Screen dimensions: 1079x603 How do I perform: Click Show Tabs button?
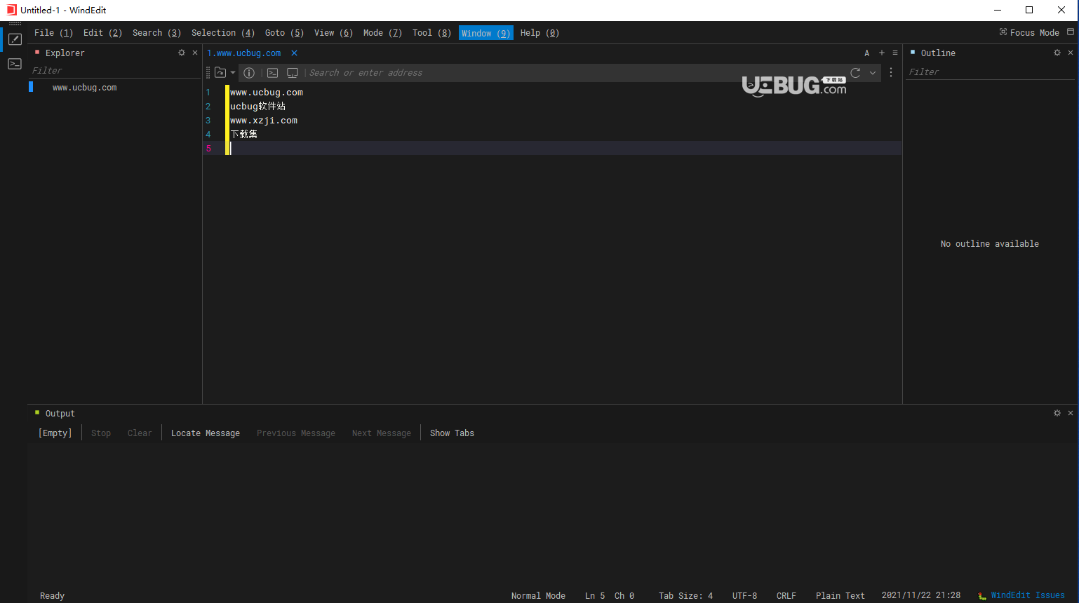pos(452,433)
